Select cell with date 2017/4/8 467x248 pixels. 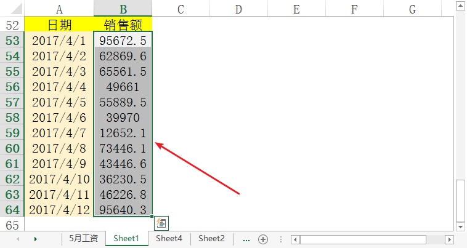[59, 148]
